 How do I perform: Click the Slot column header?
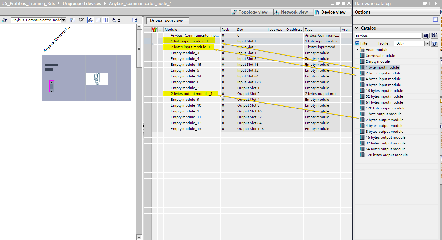251,30
